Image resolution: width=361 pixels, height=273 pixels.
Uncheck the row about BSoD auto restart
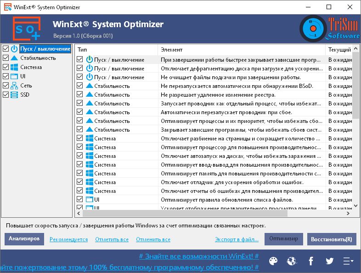(79, 86)
